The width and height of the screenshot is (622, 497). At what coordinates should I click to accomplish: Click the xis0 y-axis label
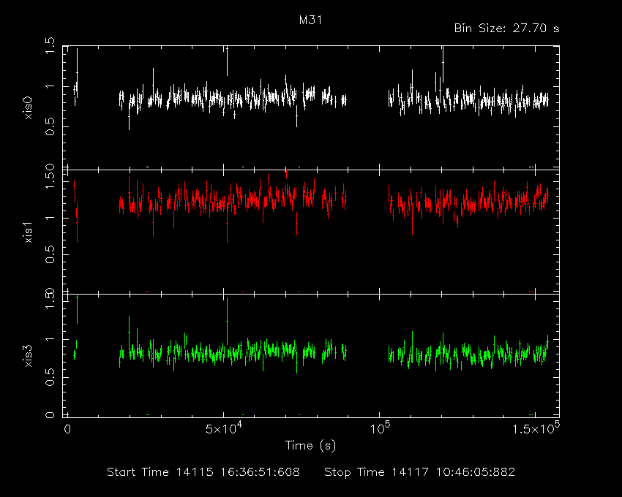point(29,108)
